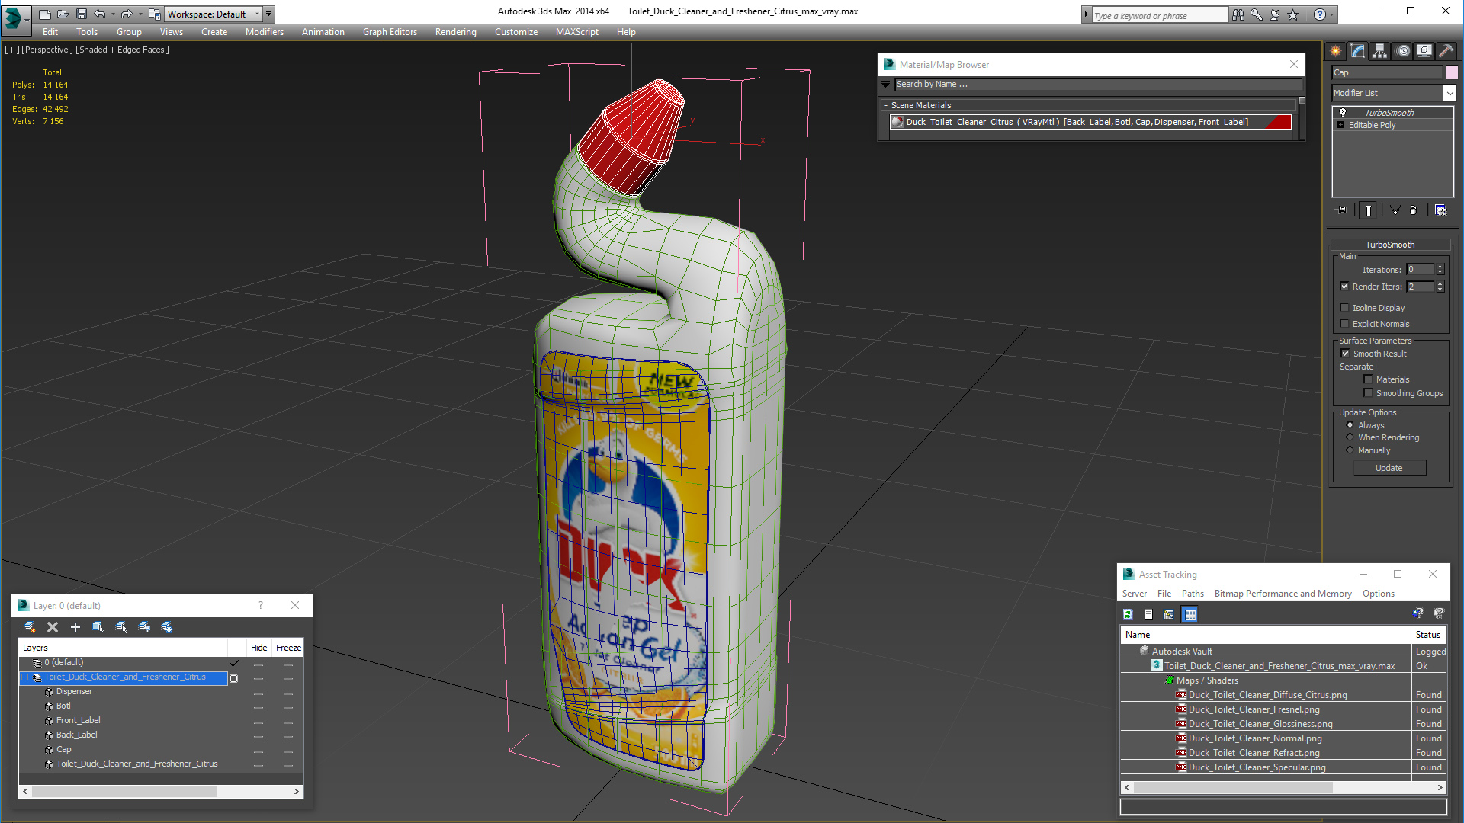Click Layer dialog horizontal scrollbar
The width and height of the screenshot is (1464, 823).
point(125,792)
